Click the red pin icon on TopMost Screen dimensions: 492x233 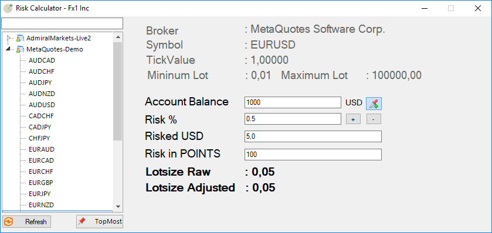(82, 221)
